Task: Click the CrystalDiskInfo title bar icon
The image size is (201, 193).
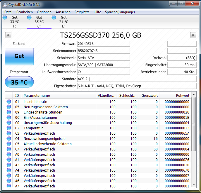Action: (x=5, y=4)
